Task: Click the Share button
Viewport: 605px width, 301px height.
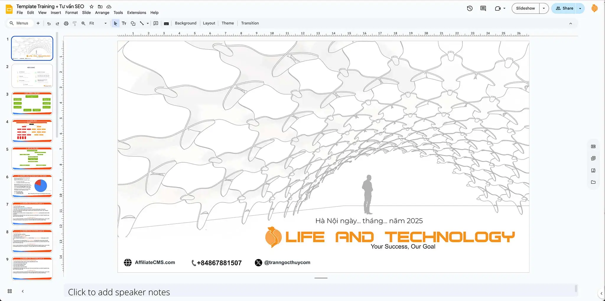Action: (564, 8)
